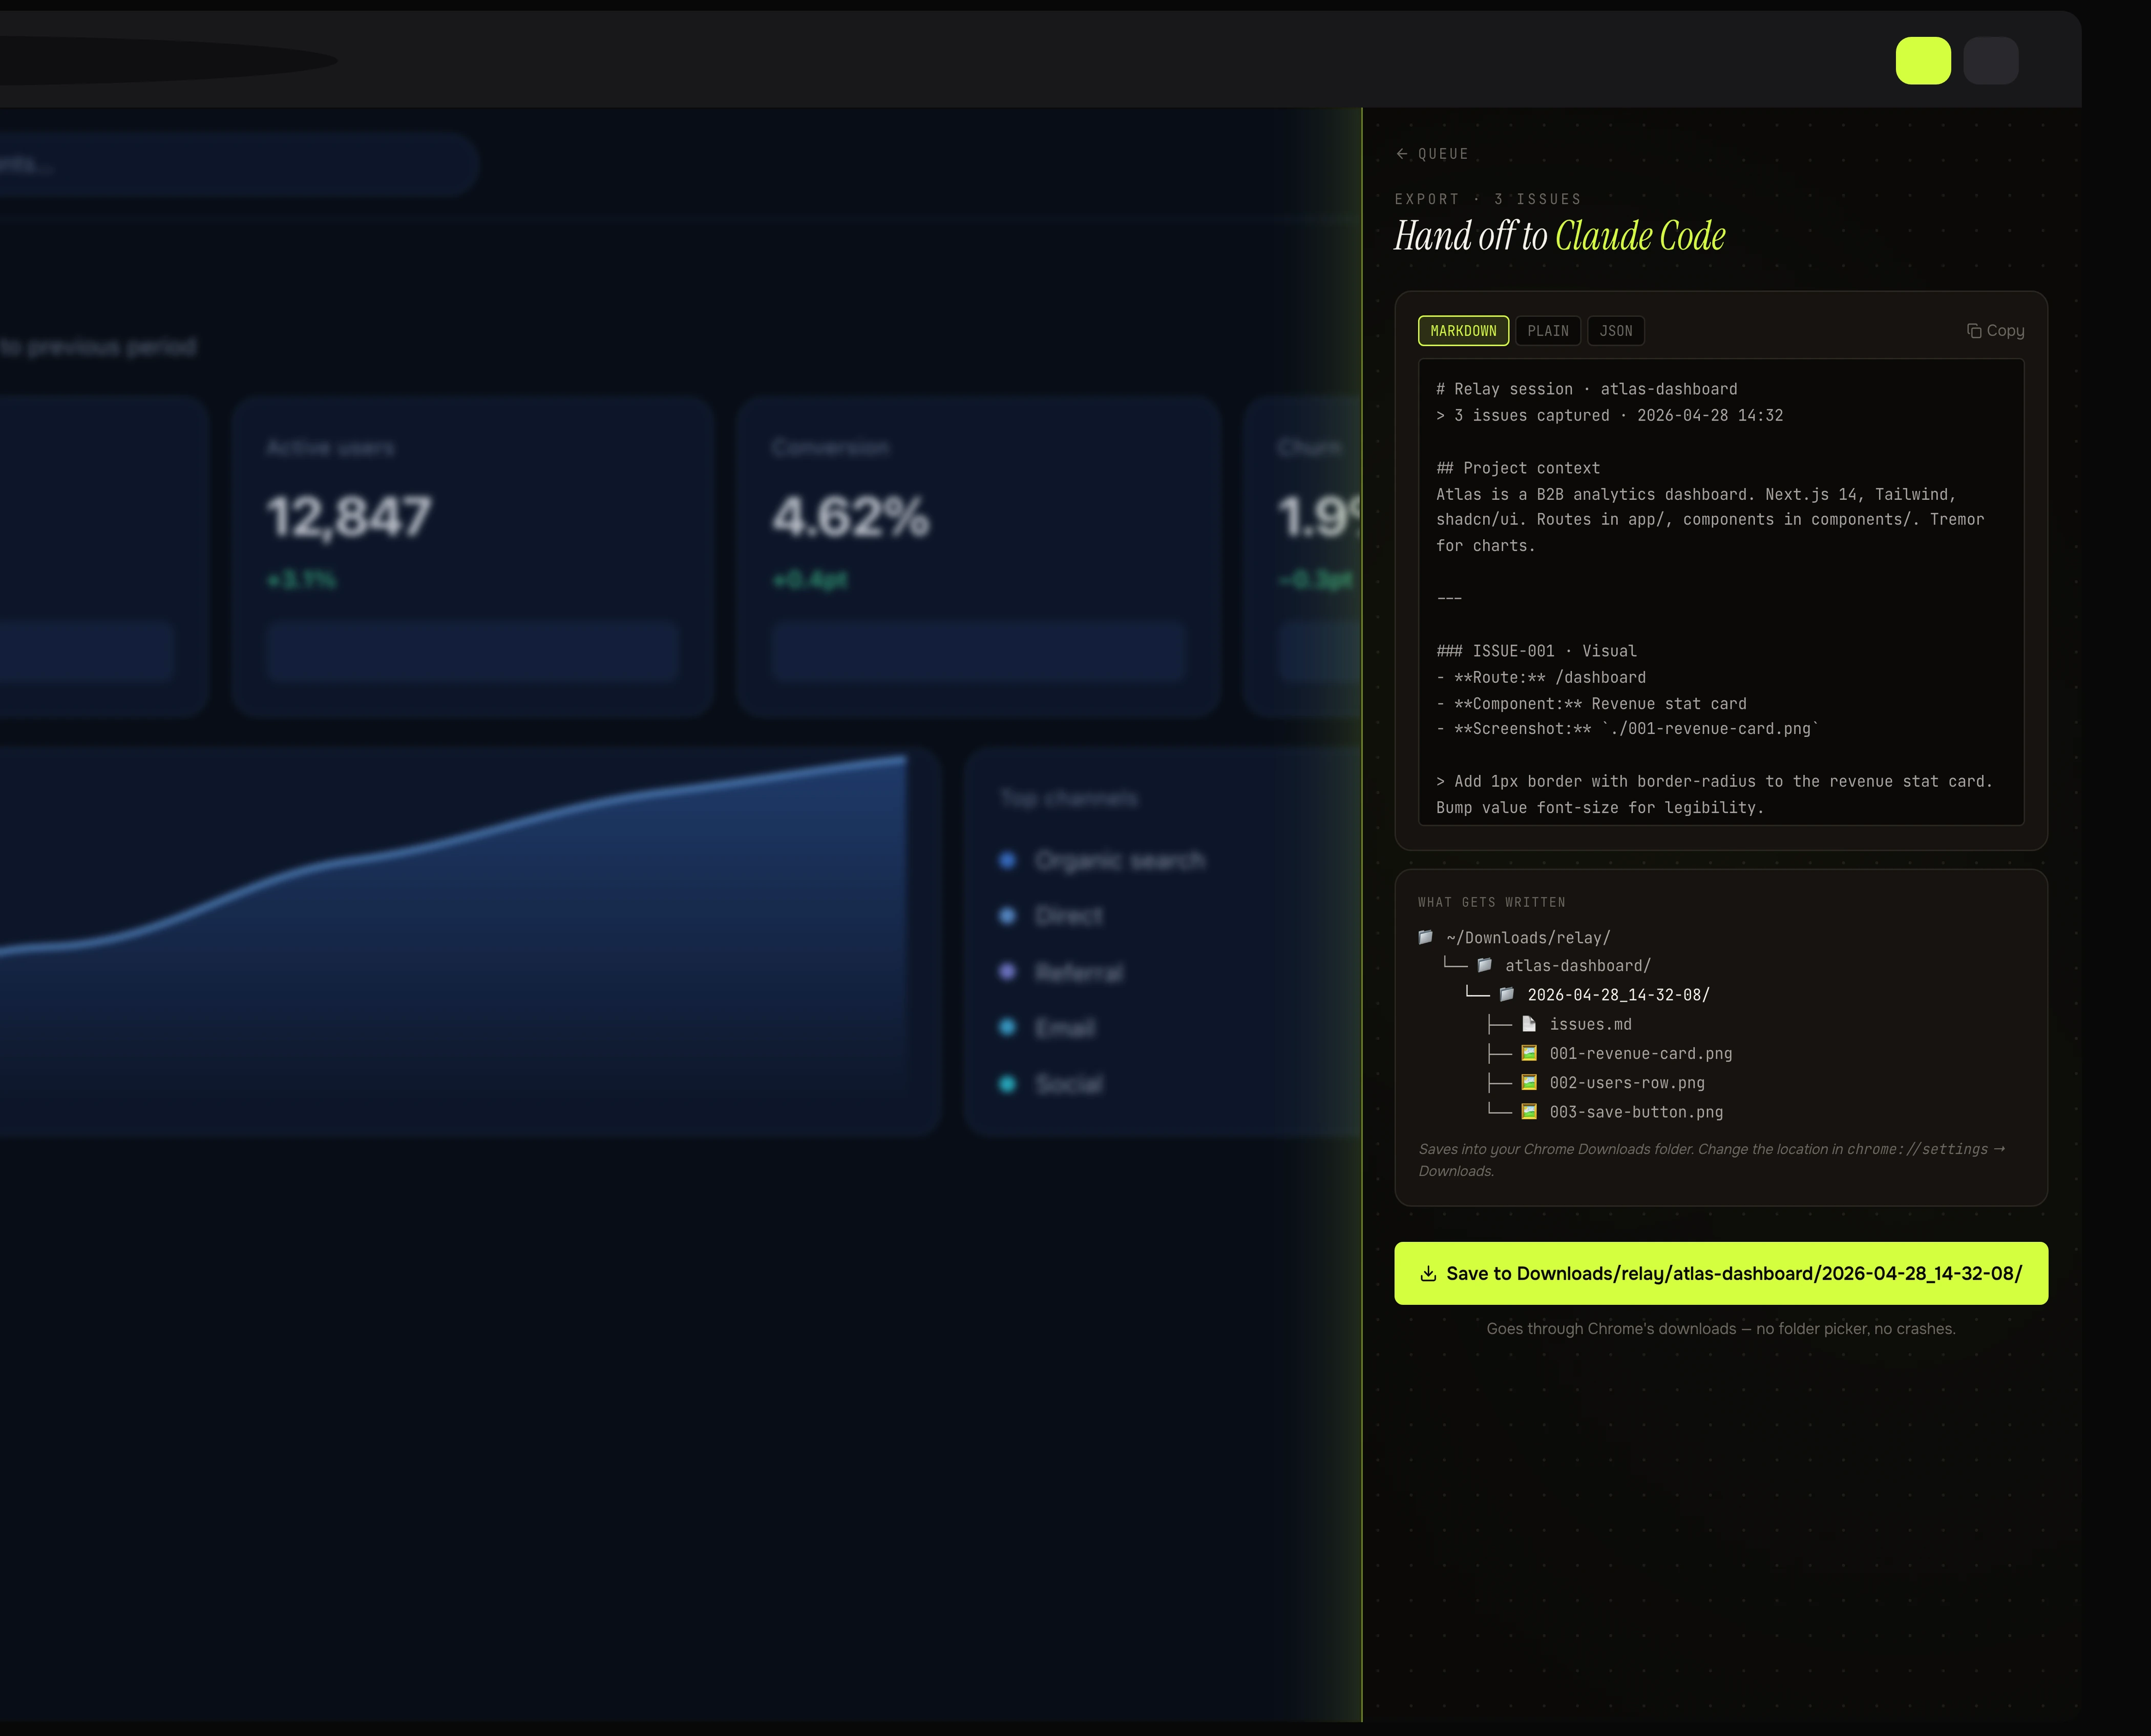Click the atlas-dashboard/ folder icon
The height and width of the screenshot is (1736, 2151).
[x=1485, y=965]
